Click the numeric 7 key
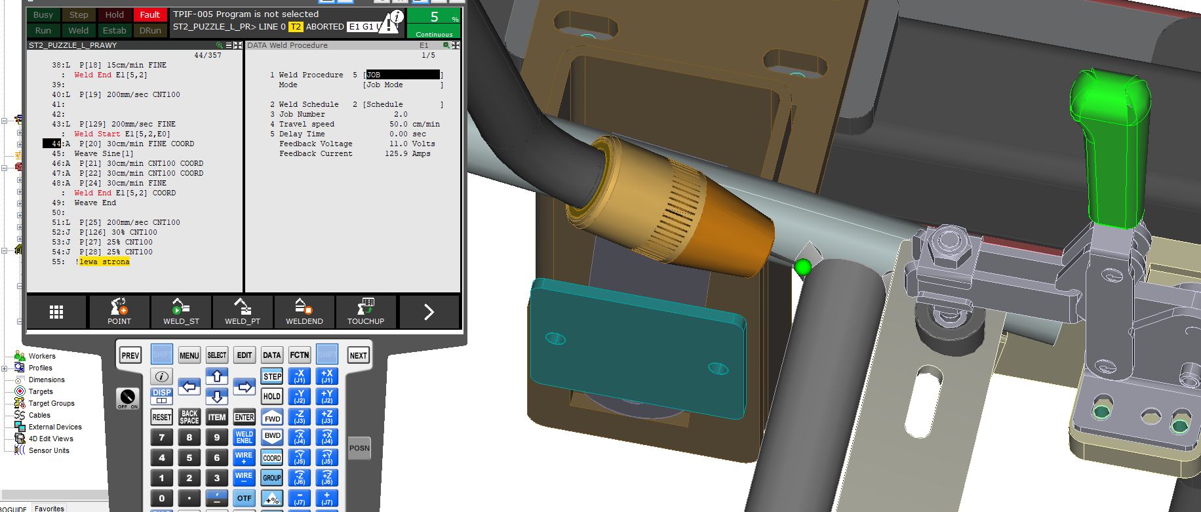1201x512 pixels. click(162, 437)
